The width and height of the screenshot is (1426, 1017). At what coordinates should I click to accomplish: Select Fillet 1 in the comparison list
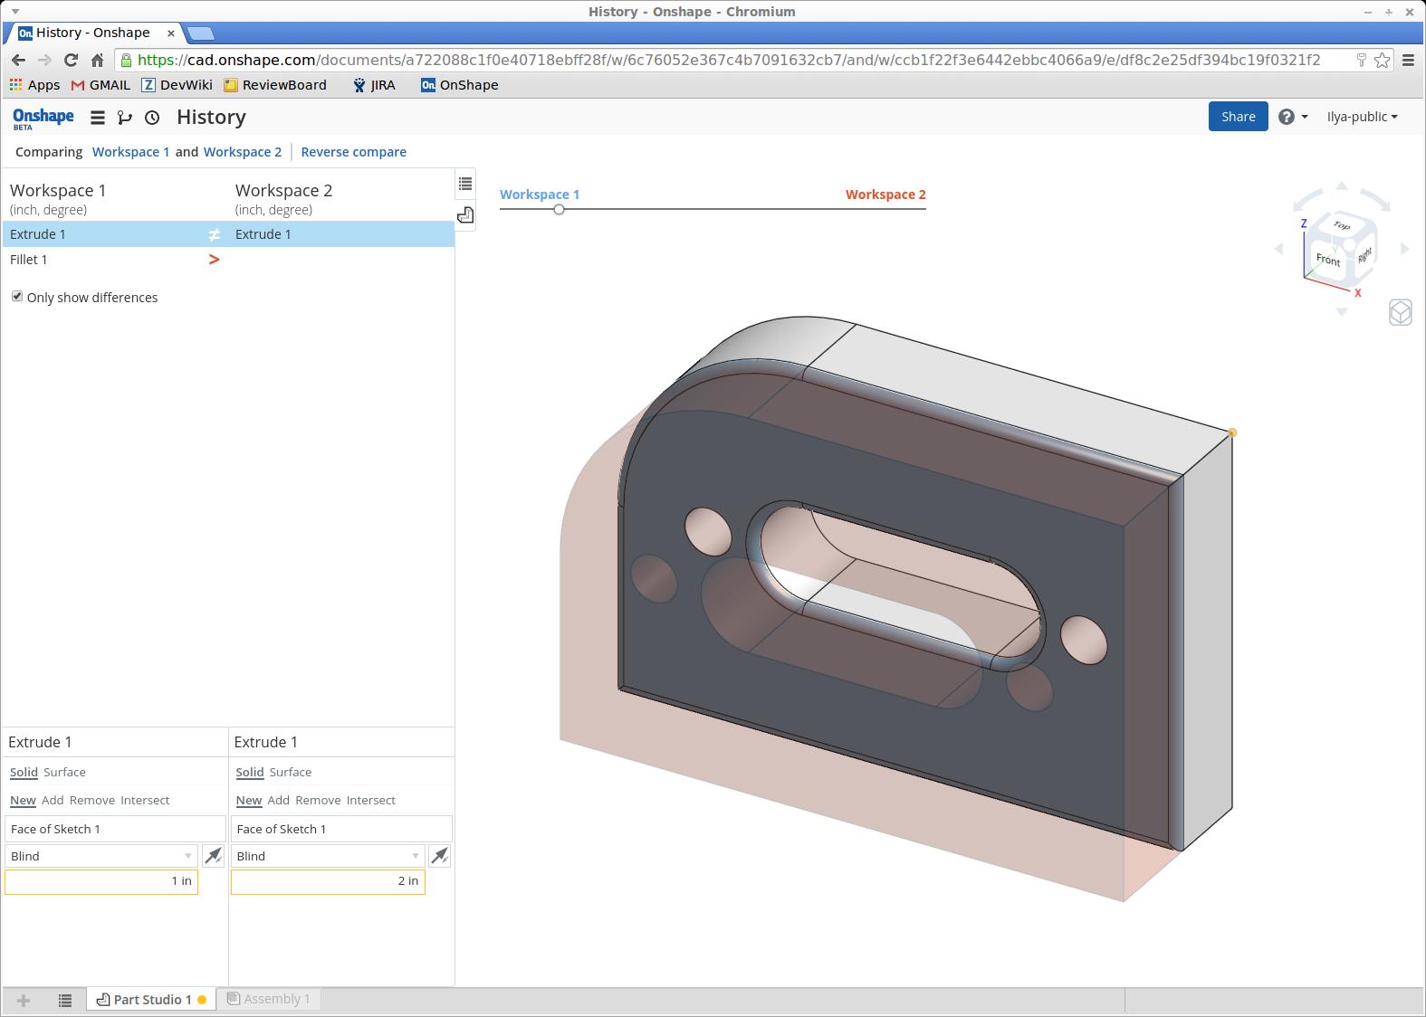pos(29,260)
